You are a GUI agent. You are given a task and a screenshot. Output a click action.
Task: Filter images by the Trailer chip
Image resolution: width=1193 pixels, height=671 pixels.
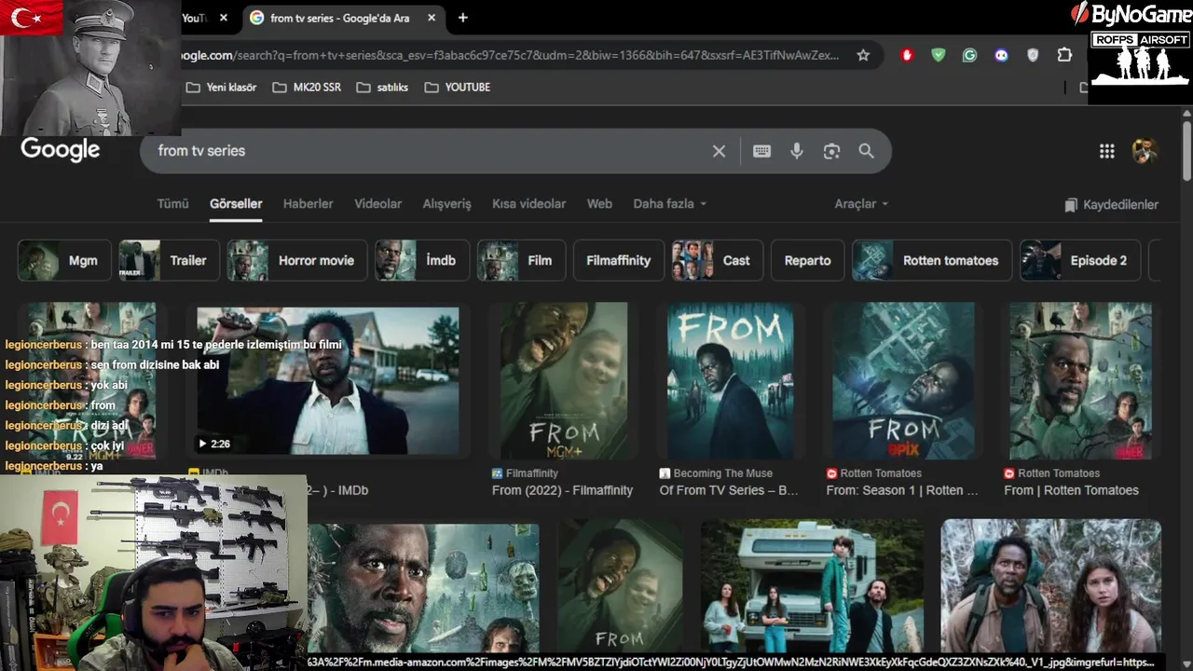[169, 260]
